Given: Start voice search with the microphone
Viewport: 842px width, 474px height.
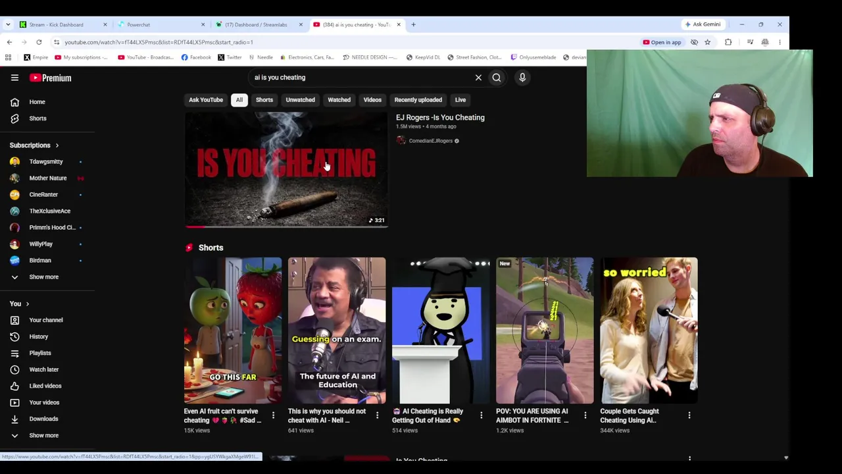Looking at the screenshot, I should pos(522,78).
